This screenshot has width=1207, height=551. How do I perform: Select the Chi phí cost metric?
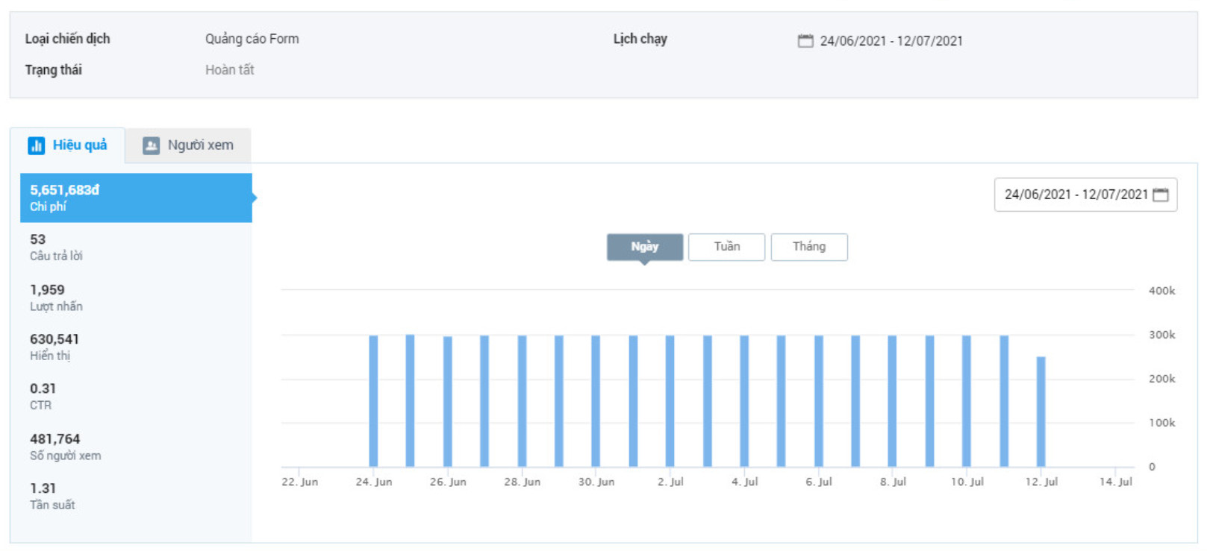pos(136,198)
